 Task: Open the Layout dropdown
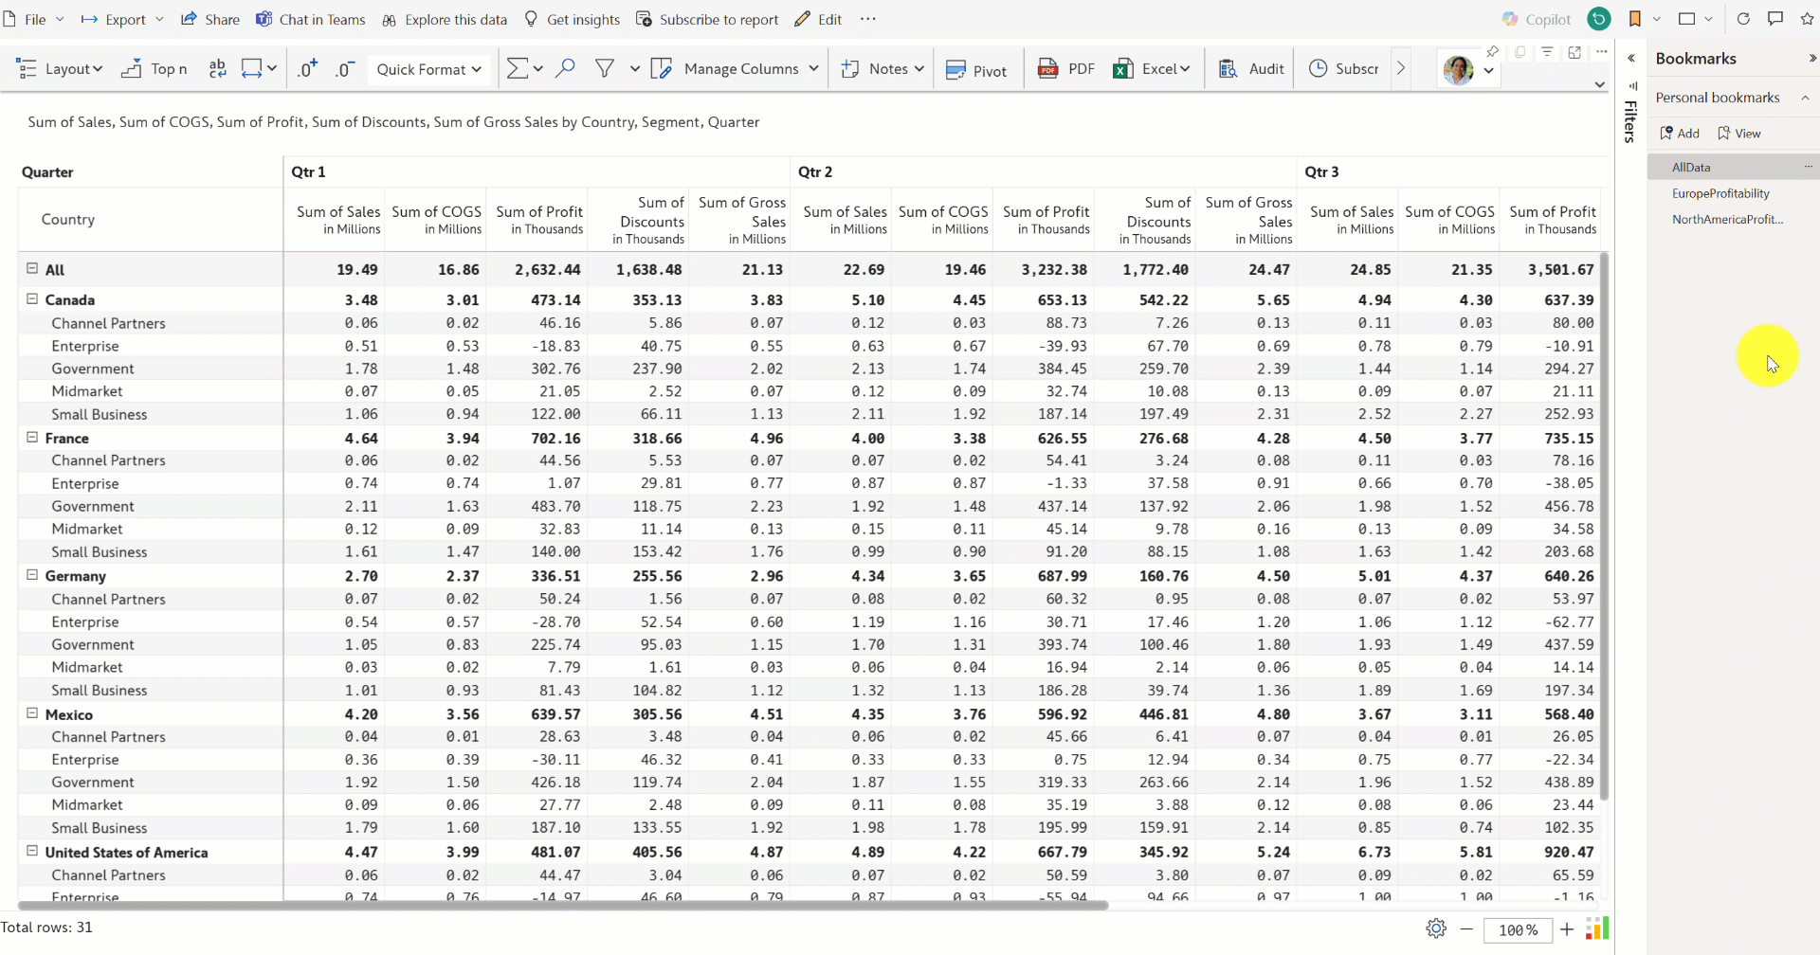pos(60,69)
